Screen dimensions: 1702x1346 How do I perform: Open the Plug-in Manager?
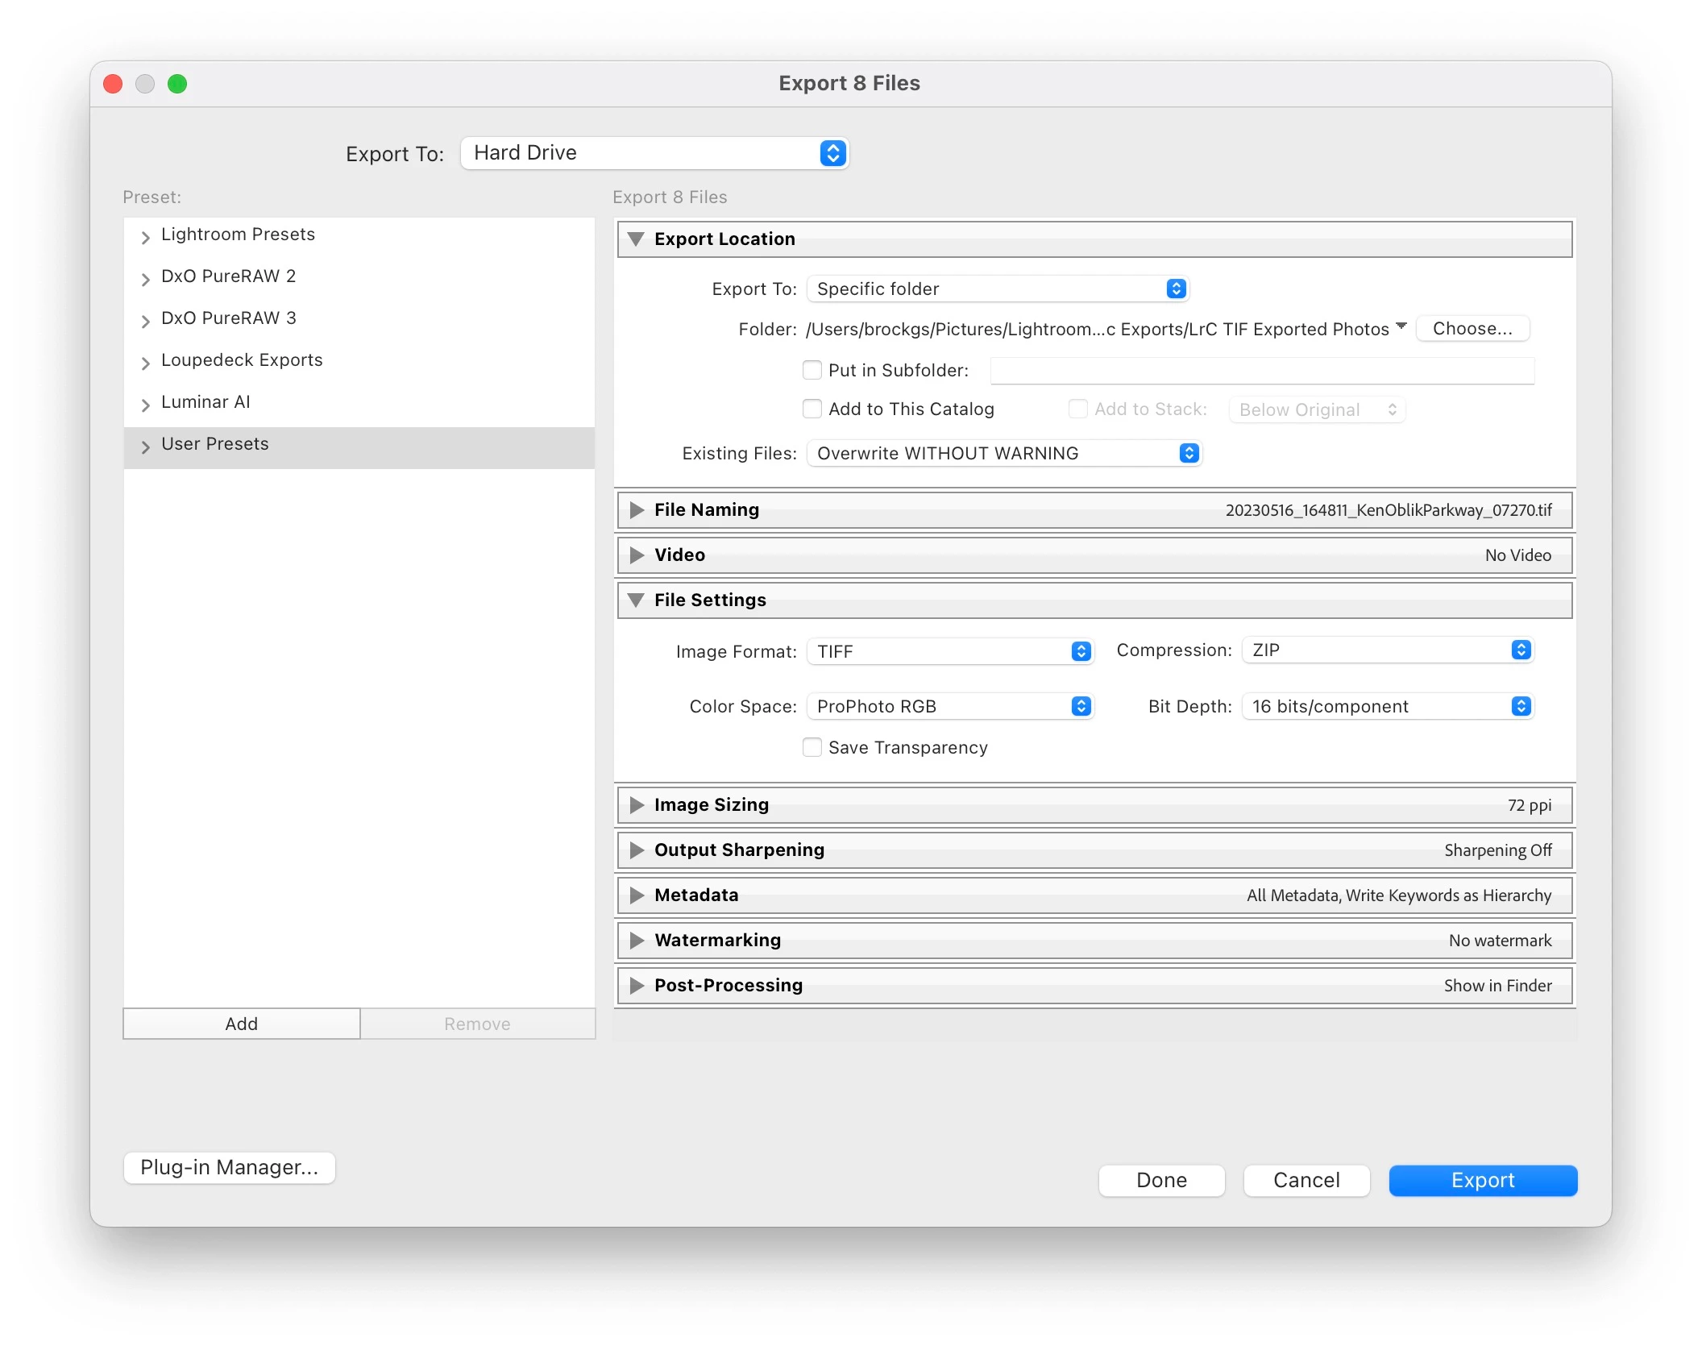229,1168
